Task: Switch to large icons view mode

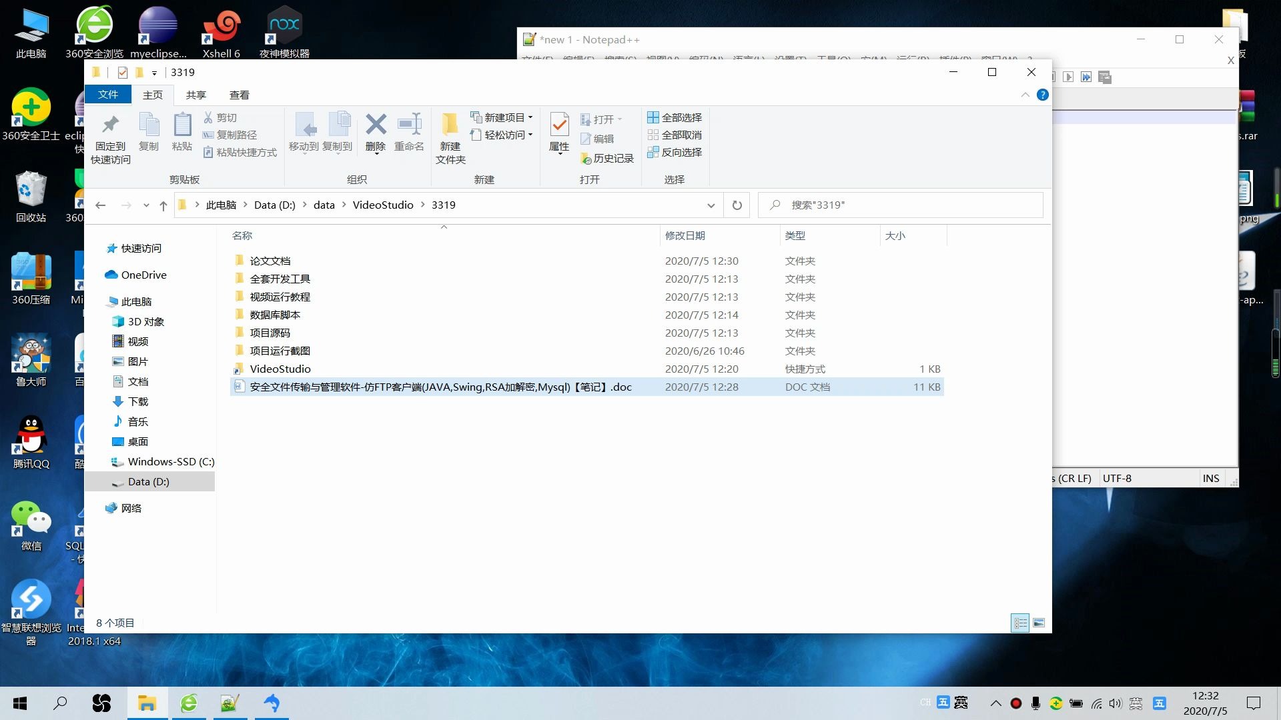Action: 1039,623
